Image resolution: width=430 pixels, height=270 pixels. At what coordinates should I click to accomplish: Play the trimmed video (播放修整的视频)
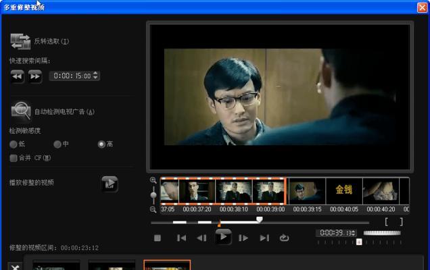pyautogui.click(x=110, y=184)
